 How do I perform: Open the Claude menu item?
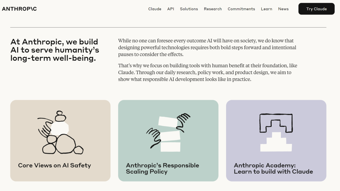(x=155, y=9)
